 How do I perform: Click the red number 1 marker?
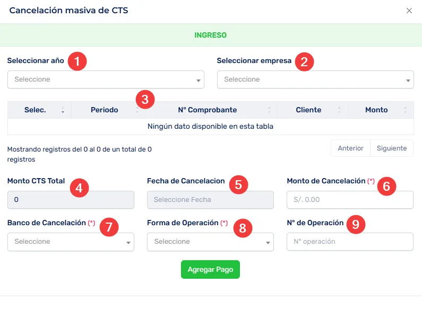77,61
